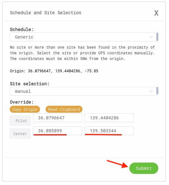
Task: Open the Site selection dropdown showing manual
Action: (83, 91)
